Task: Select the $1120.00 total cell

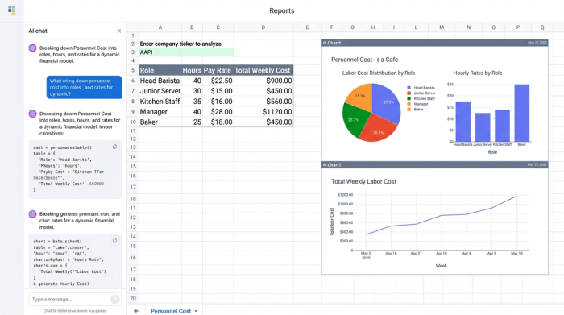Action: [263, 112]
